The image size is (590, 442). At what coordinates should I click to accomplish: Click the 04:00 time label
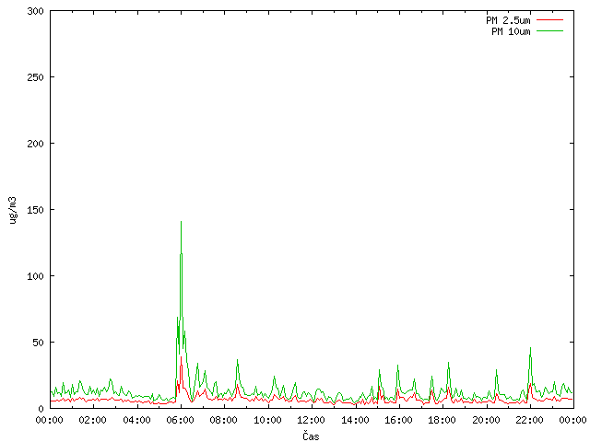(x=137, y=420)
